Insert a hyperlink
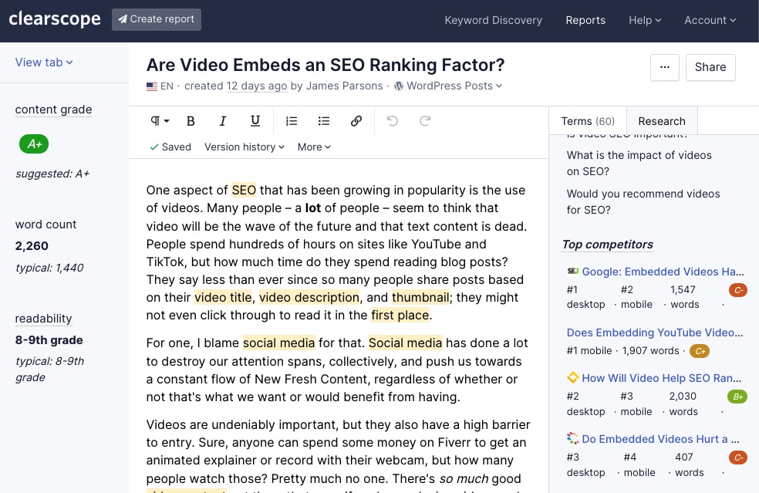The height and width of the screenshot is (493, 759). [356, 121]
